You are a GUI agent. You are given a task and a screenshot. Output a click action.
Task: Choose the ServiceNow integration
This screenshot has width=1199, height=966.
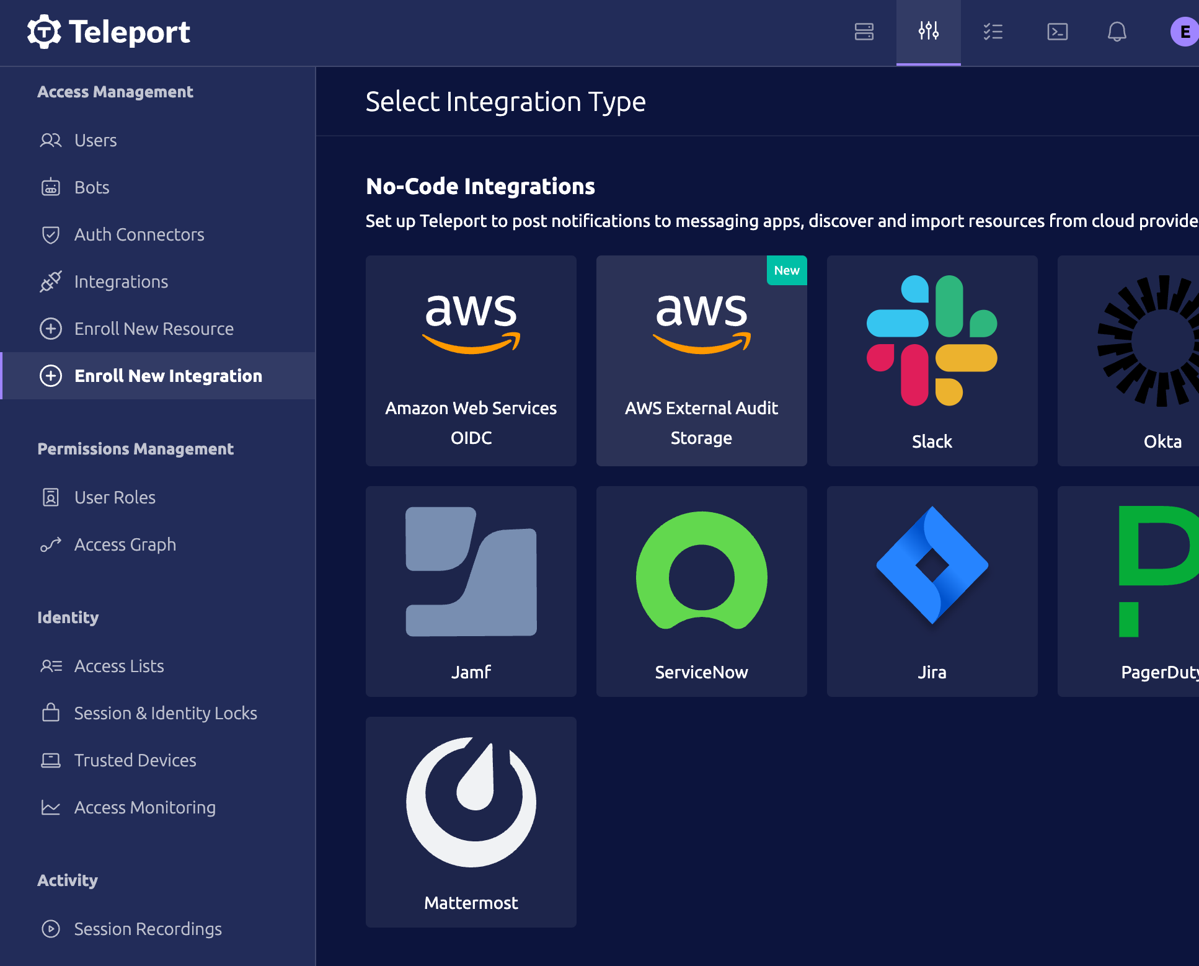(701, 592)
